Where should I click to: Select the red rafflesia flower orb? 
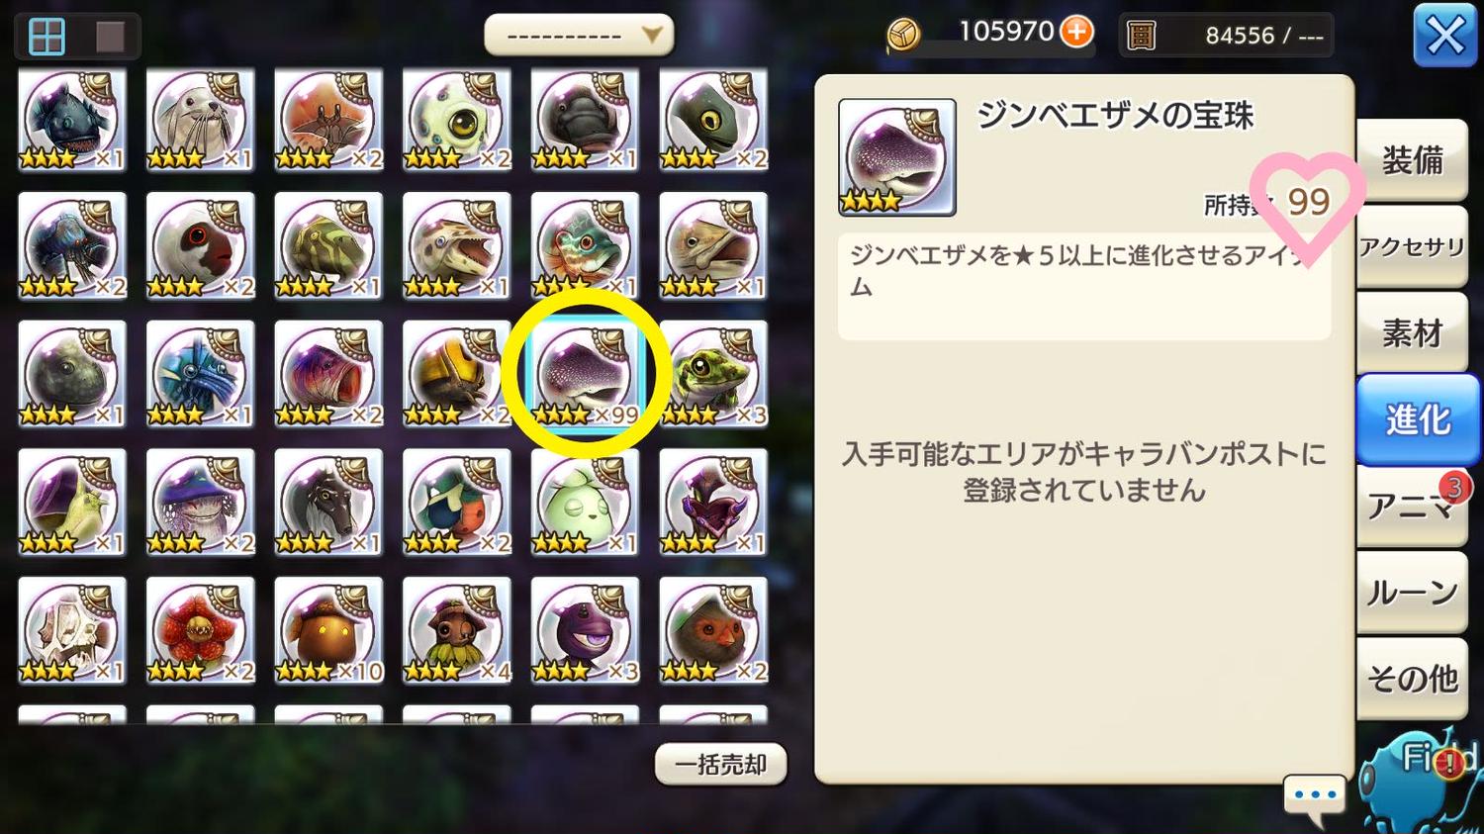(x=200, y=630)
